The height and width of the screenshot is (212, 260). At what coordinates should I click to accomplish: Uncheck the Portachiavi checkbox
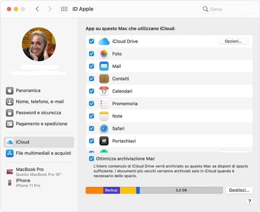[x=92, y=141]
